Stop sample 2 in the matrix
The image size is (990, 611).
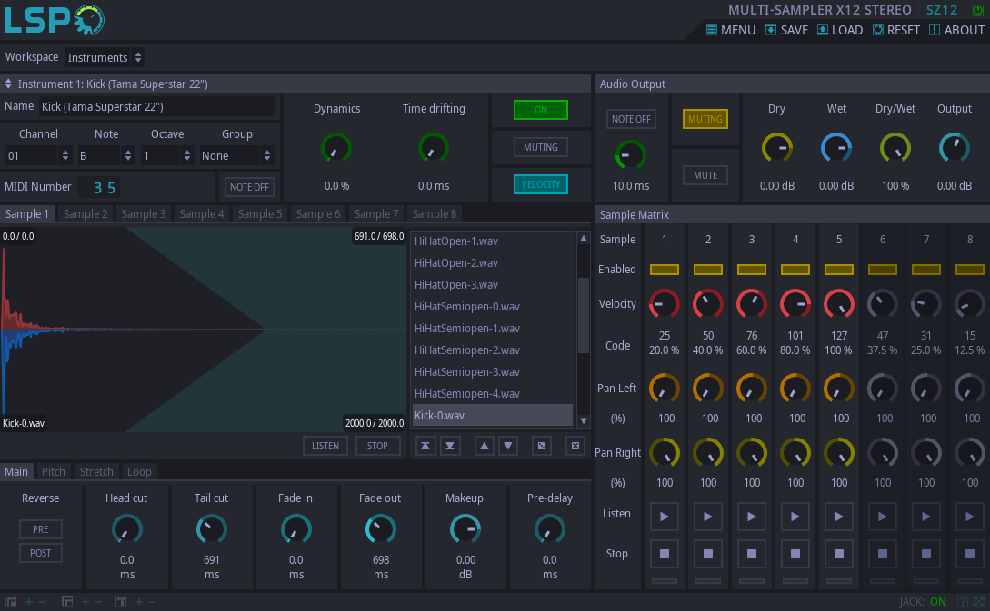(708, 554)
